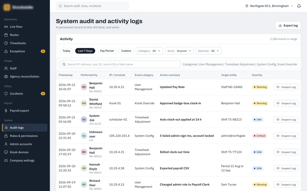Open the Category filter dropdown
307x191 pixels.
click(149, 51)
